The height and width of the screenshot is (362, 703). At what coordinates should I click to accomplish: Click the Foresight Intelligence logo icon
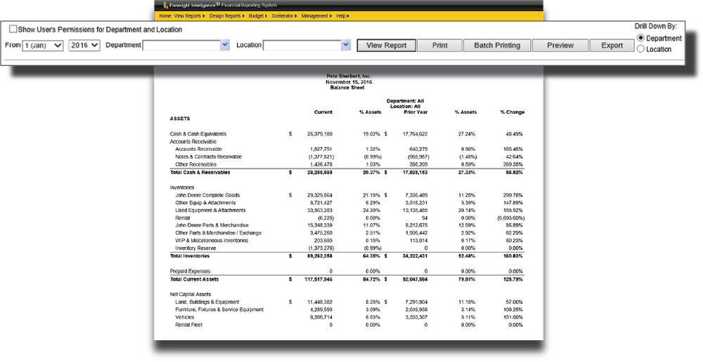pyautogui.click(x=165, y=6)
